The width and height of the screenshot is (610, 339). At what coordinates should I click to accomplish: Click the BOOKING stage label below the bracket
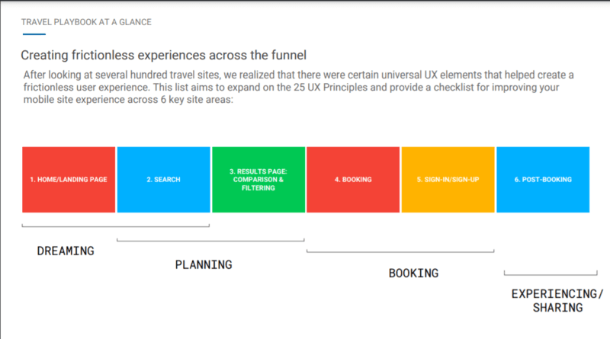pyautogui.click(x=413, y=273)
